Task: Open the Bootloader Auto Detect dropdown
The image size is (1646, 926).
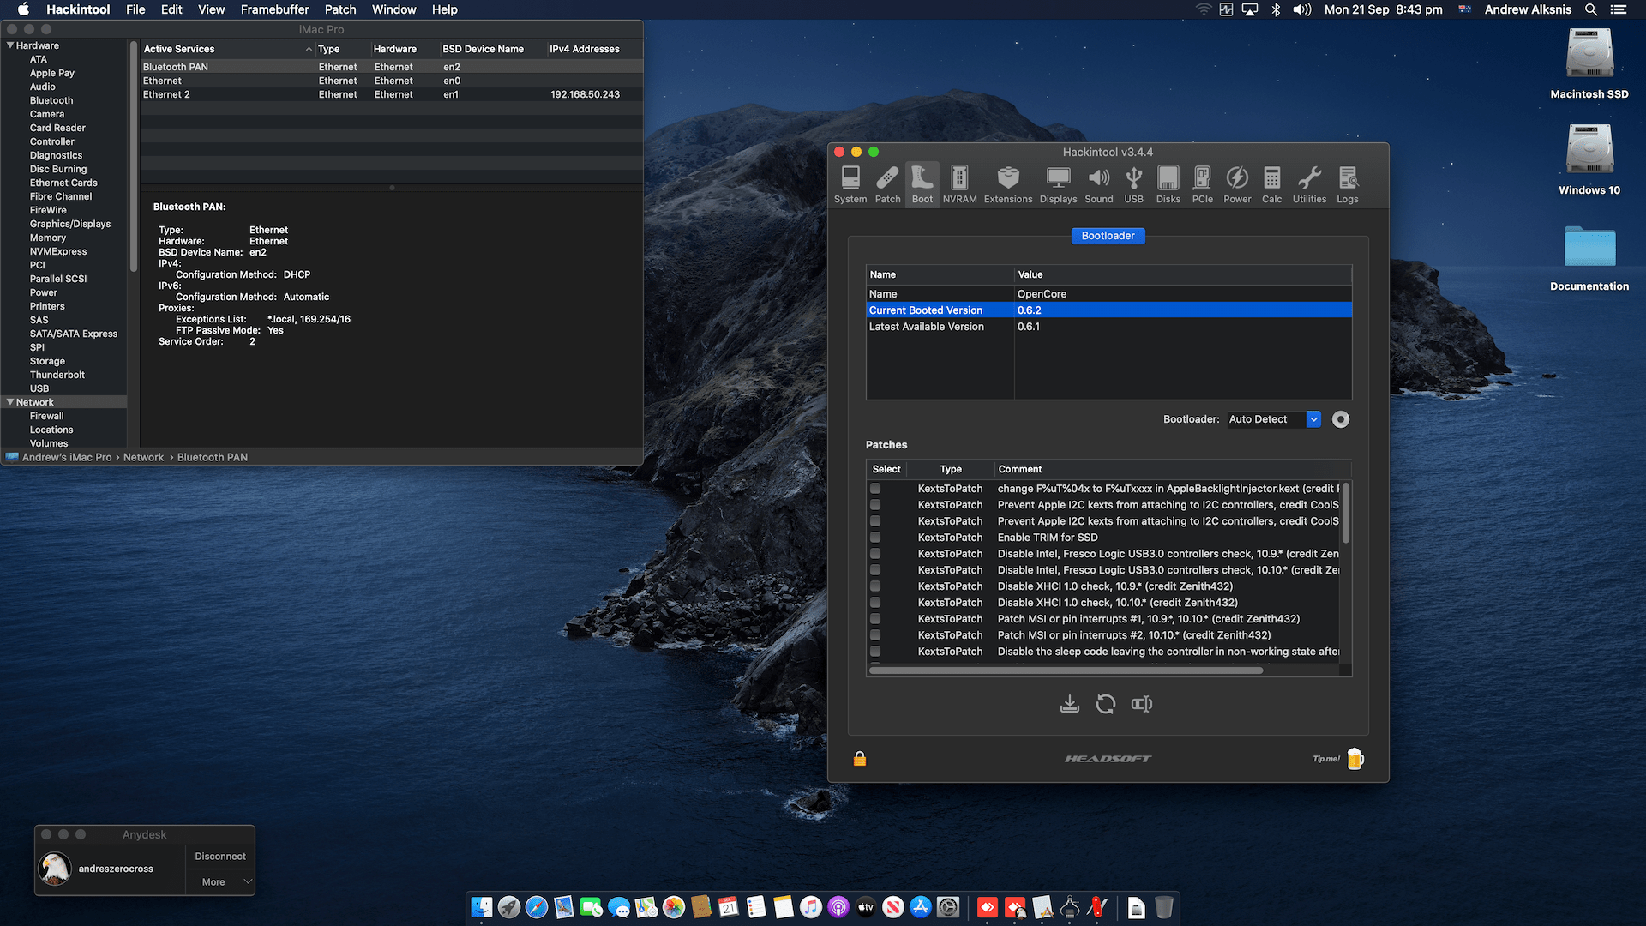Action: (x=1274, y=419)
